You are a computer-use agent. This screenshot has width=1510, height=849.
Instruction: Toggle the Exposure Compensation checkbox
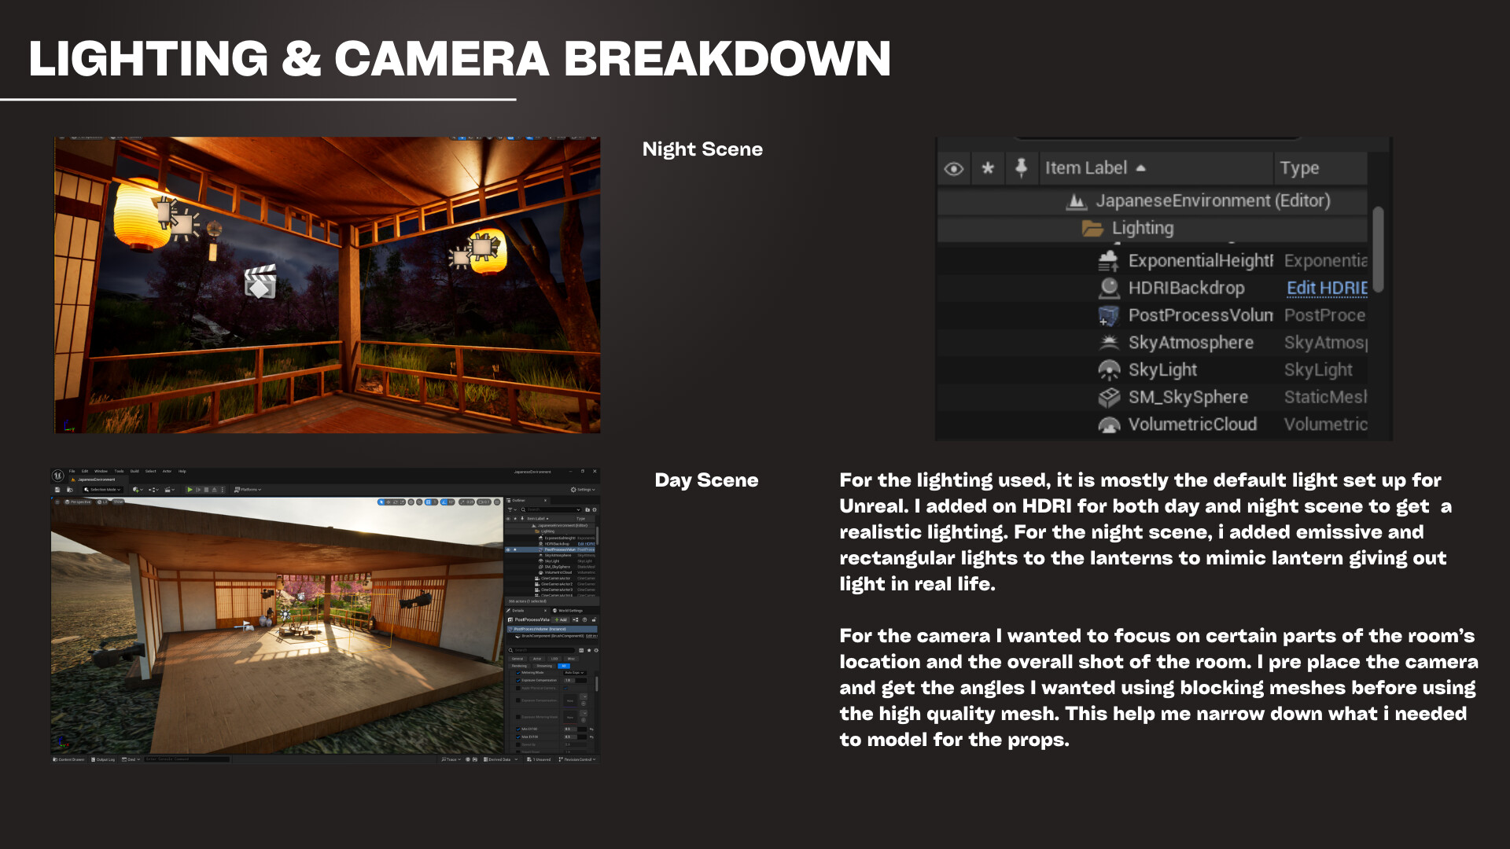coord(517,681)
